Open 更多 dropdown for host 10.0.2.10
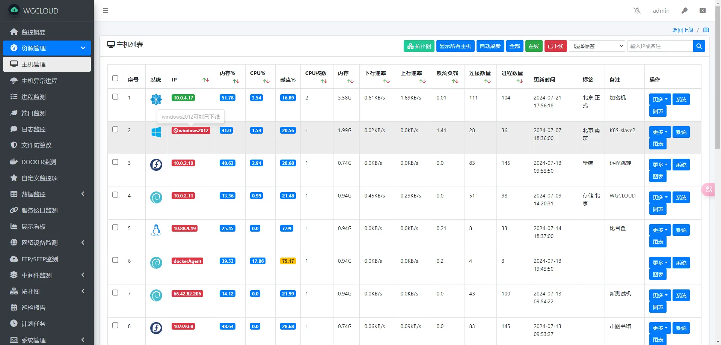The height and width of the screenshot is (345, 721). 660,165
